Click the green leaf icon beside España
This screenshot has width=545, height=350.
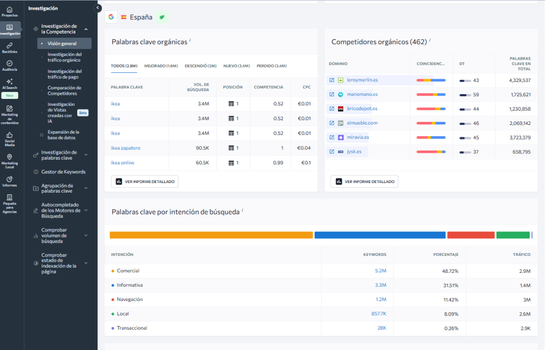162,17
